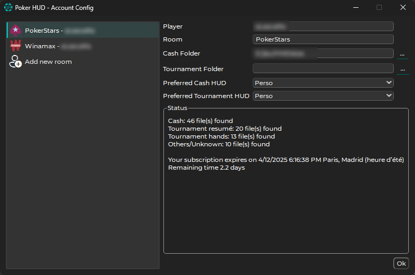Click the add-user icon for new room
This screenshot has height=275, width=415.
coord(16,61)
